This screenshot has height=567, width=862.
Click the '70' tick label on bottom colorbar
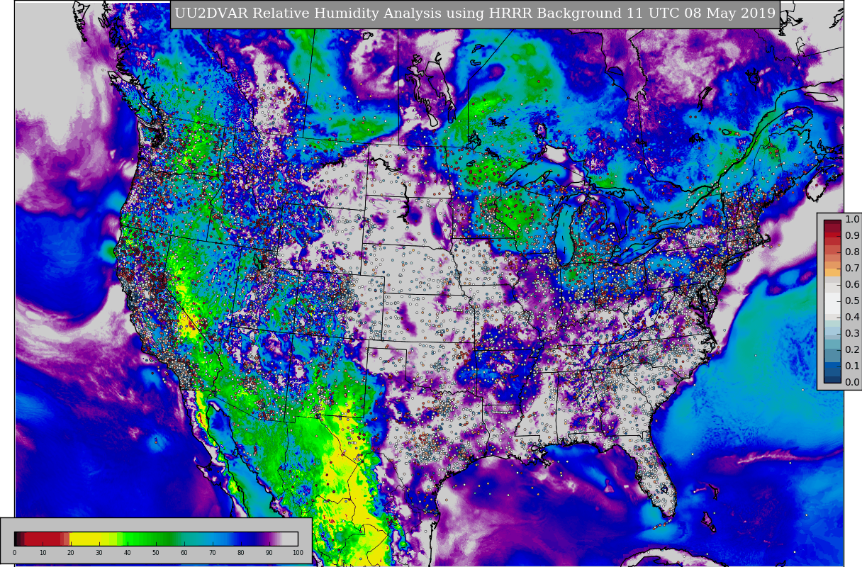[x=213, y=553]
